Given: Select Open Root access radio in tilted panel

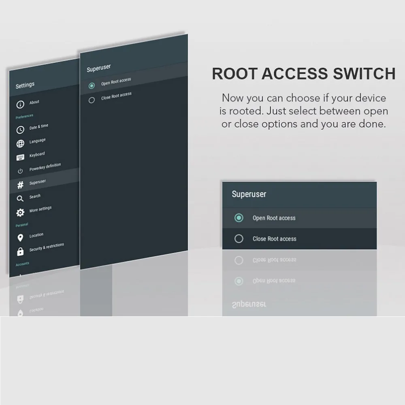Looking at the screenshot, I should point(92,85).
